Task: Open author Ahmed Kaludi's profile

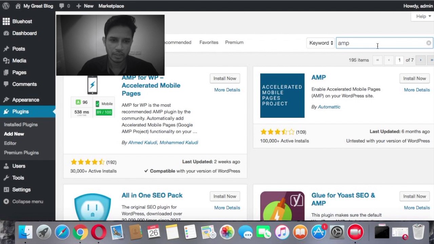Action: coord(143,142)
